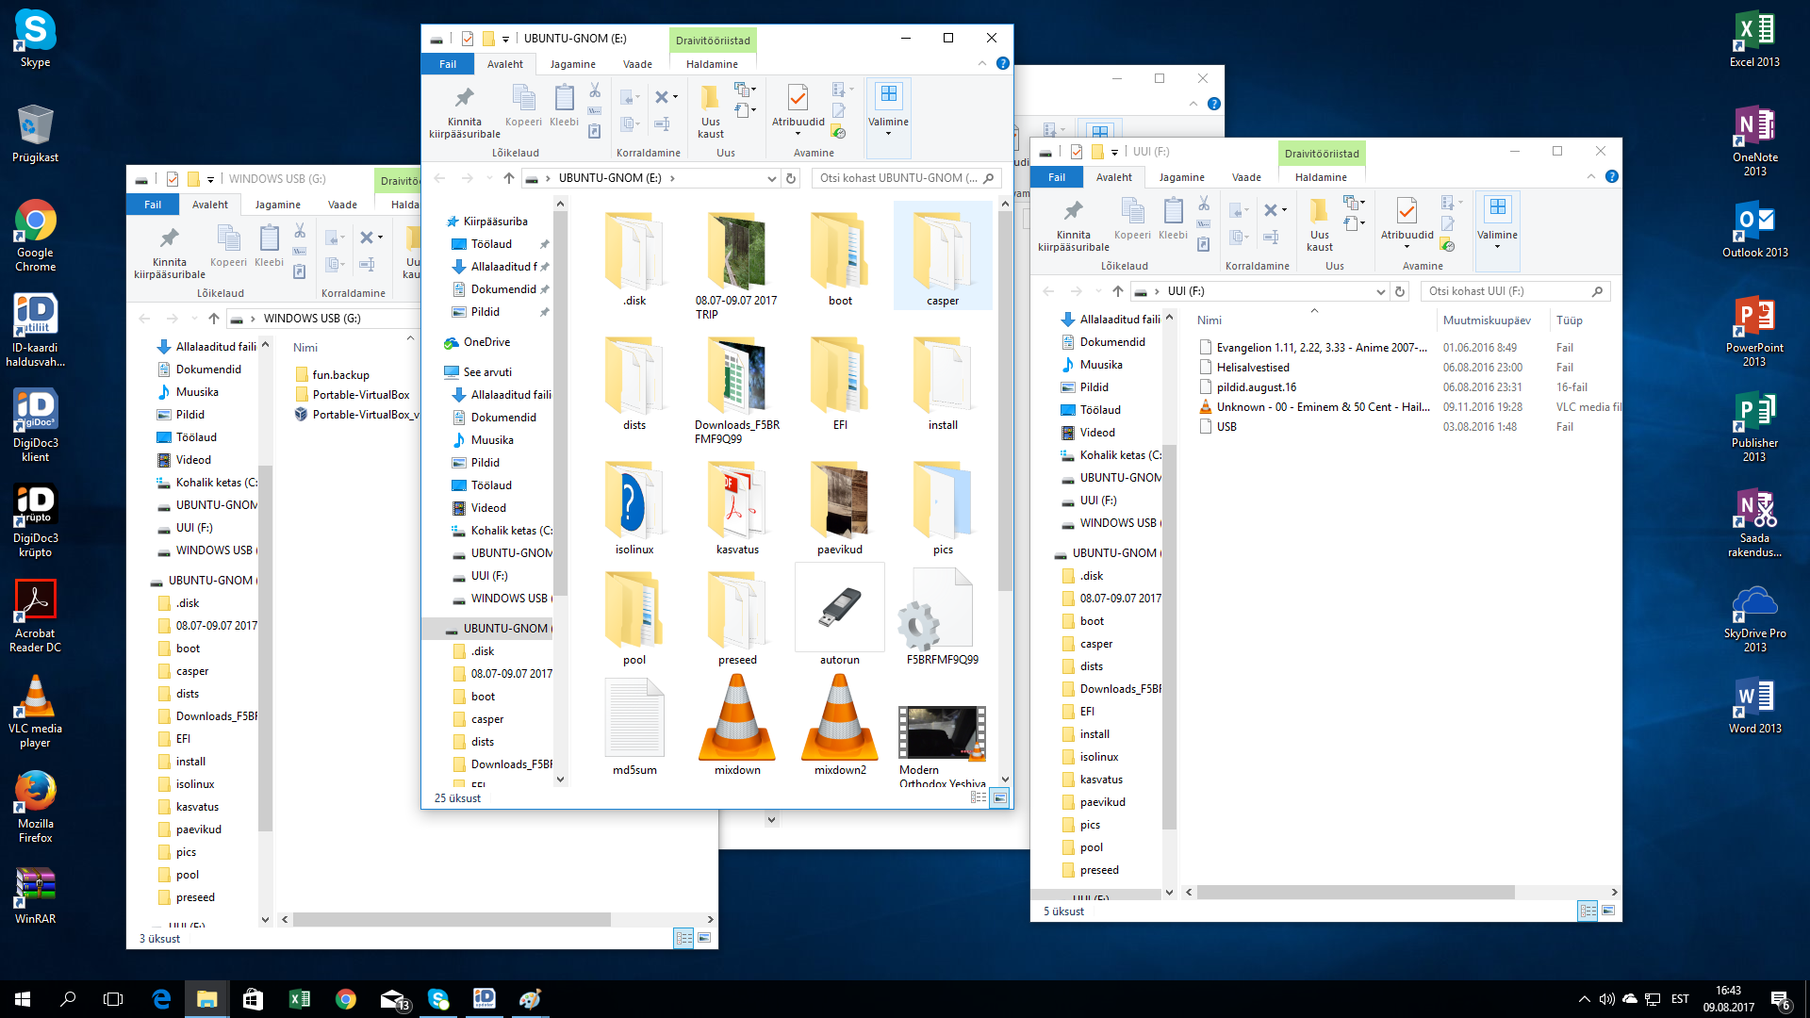Switch UBUNTU-GNOM window to details view
1810x1018 pixels.
[979, 798]
